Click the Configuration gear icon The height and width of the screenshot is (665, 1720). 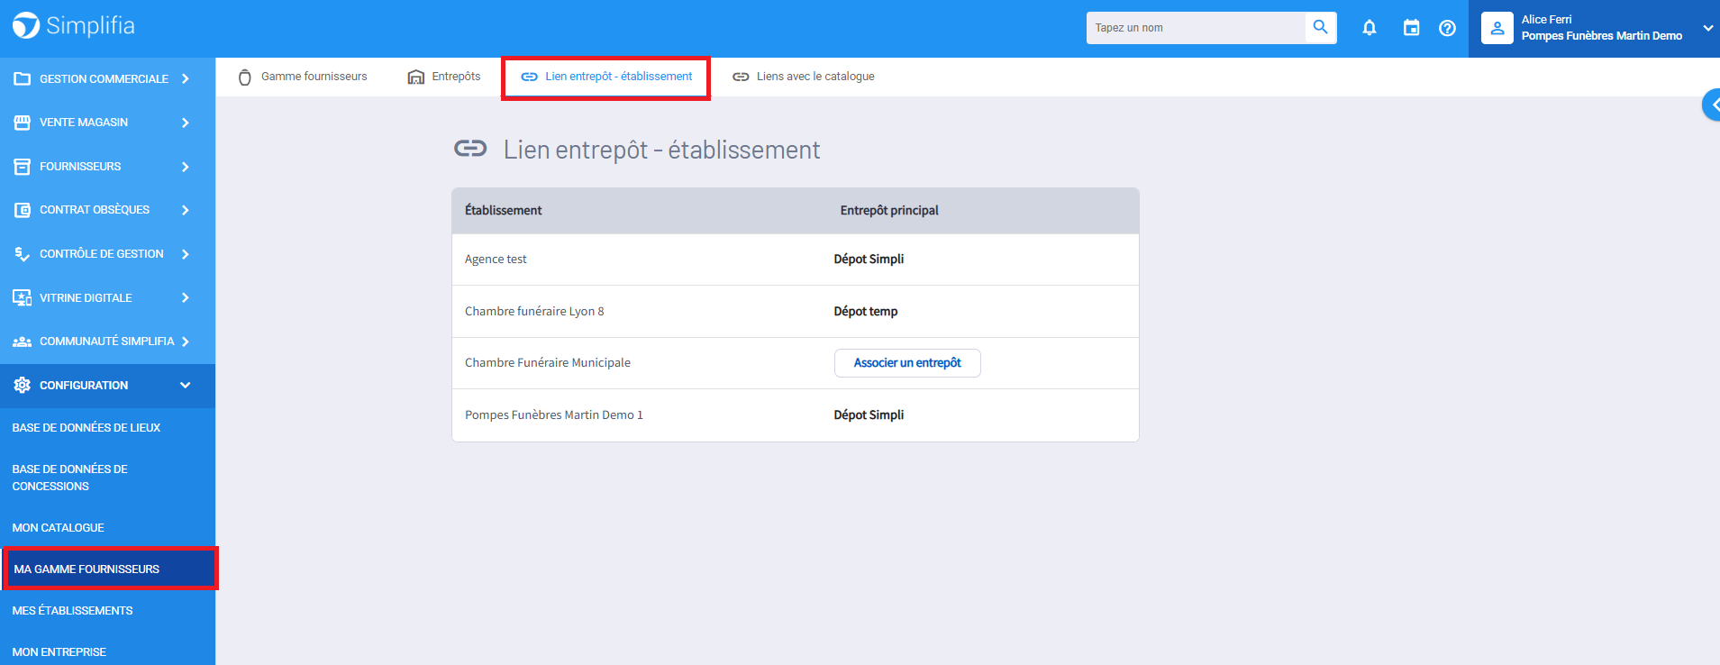[x=23, y=386]
